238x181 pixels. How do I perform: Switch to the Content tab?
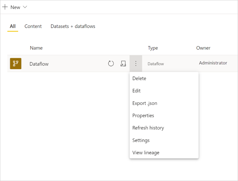(x=33, y=26)
